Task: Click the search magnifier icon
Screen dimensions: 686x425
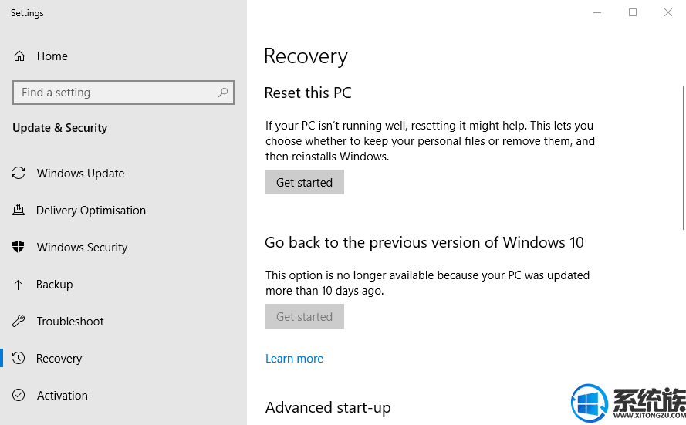Action: pos(223,93)
